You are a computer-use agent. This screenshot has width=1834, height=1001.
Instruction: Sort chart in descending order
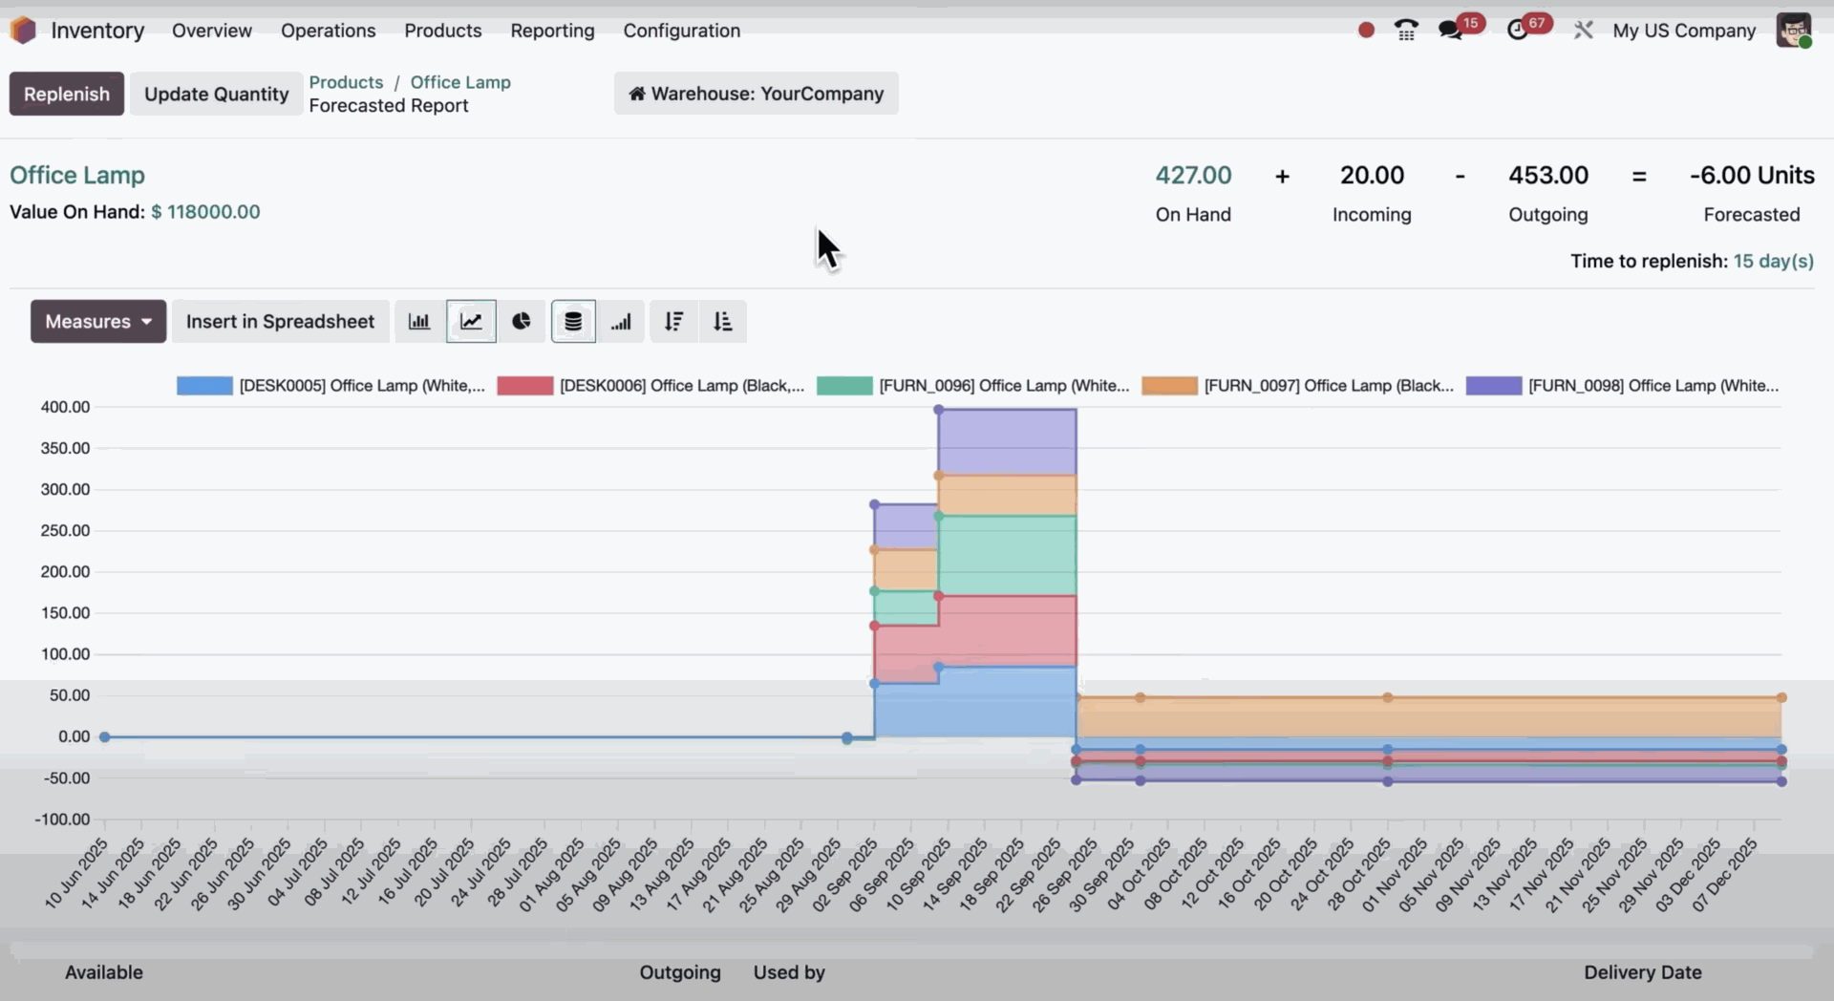[674, 322]
